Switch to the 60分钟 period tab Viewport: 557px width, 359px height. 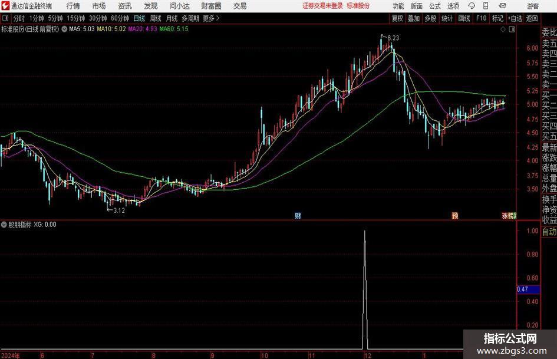click(x=120, y=18)
